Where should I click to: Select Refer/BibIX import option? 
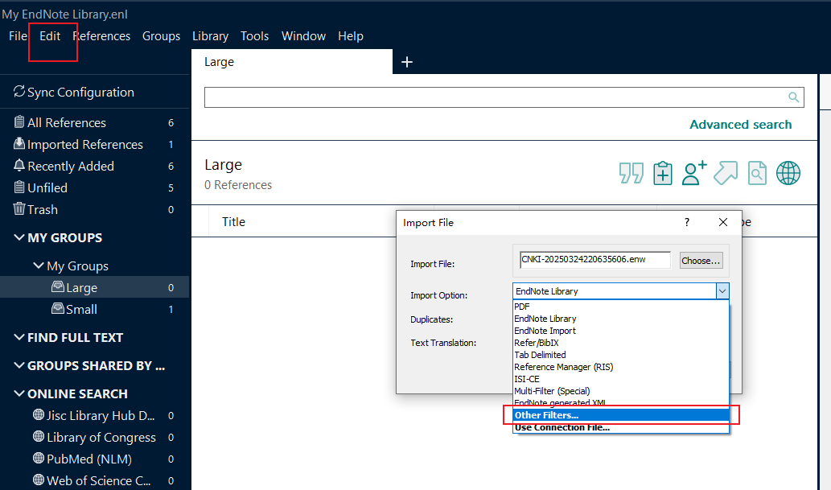pyautogui.click(x=620, y=343)
